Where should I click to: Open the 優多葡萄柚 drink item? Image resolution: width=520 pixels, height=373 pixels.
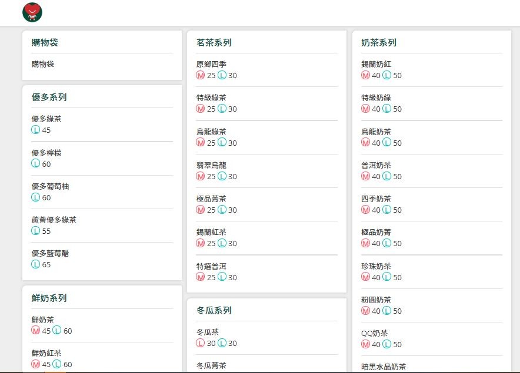point(50,186)
